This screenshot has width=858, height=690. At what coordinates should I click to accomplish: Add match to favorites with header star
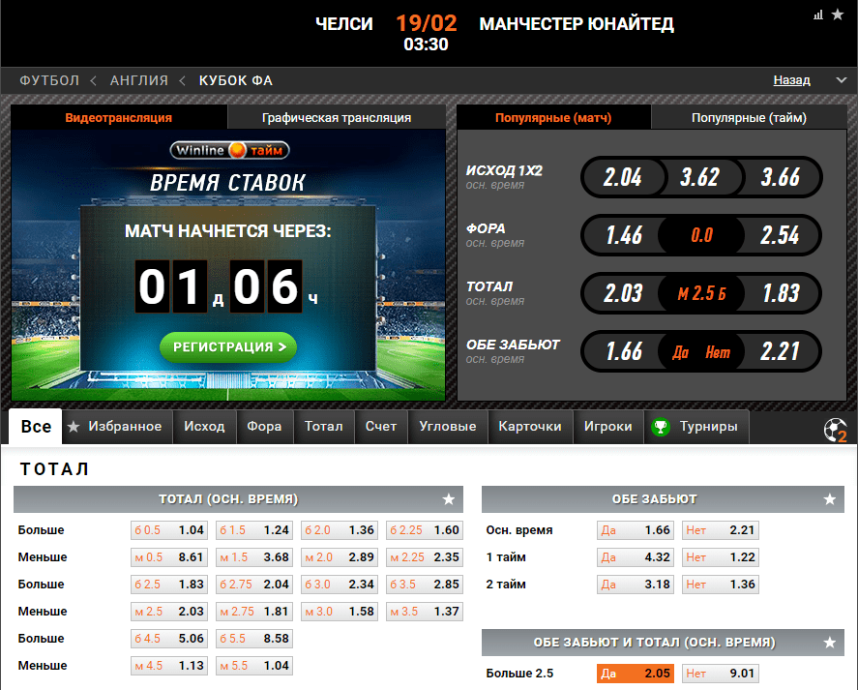[x=838, y=15]
